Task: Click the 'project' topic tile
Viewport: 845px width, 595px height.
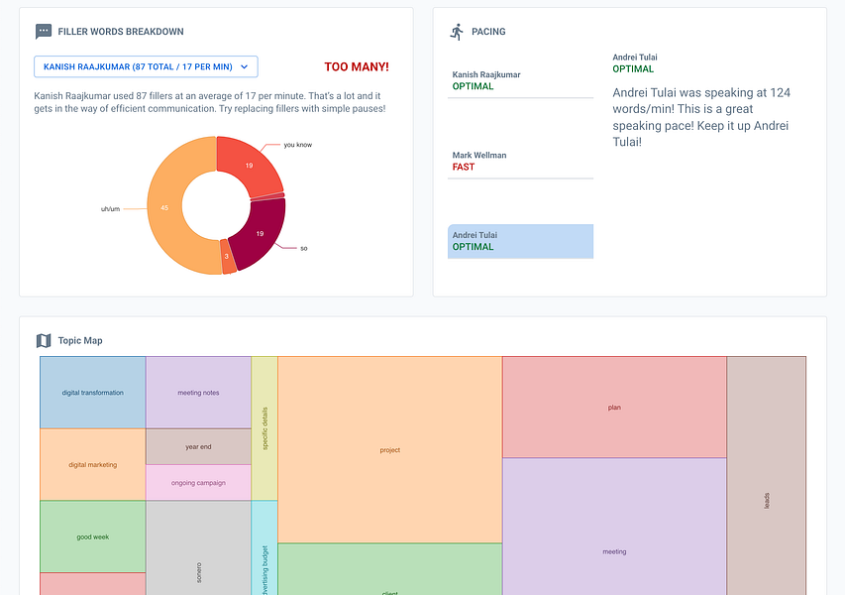Action: coord(389,450)
